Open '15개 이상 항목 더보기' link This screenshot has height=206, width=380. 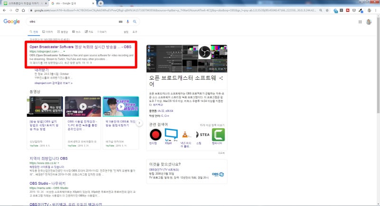tap(212, 125)
